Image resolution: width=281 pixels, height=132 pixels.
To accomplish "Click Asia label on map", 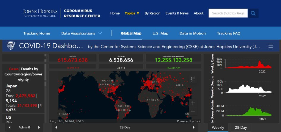I will pos(180,85).
